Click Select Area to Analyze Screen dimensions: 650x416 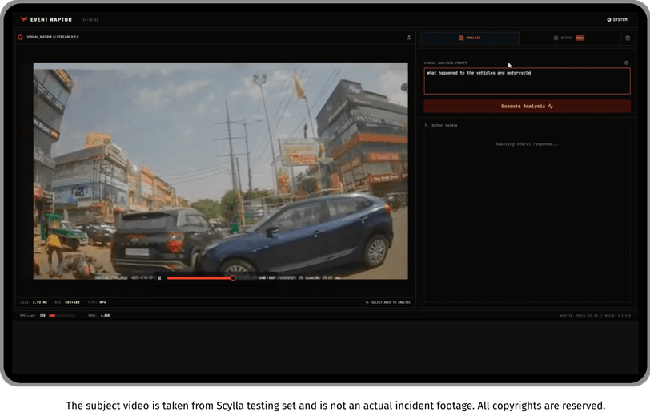pos(388,302)
